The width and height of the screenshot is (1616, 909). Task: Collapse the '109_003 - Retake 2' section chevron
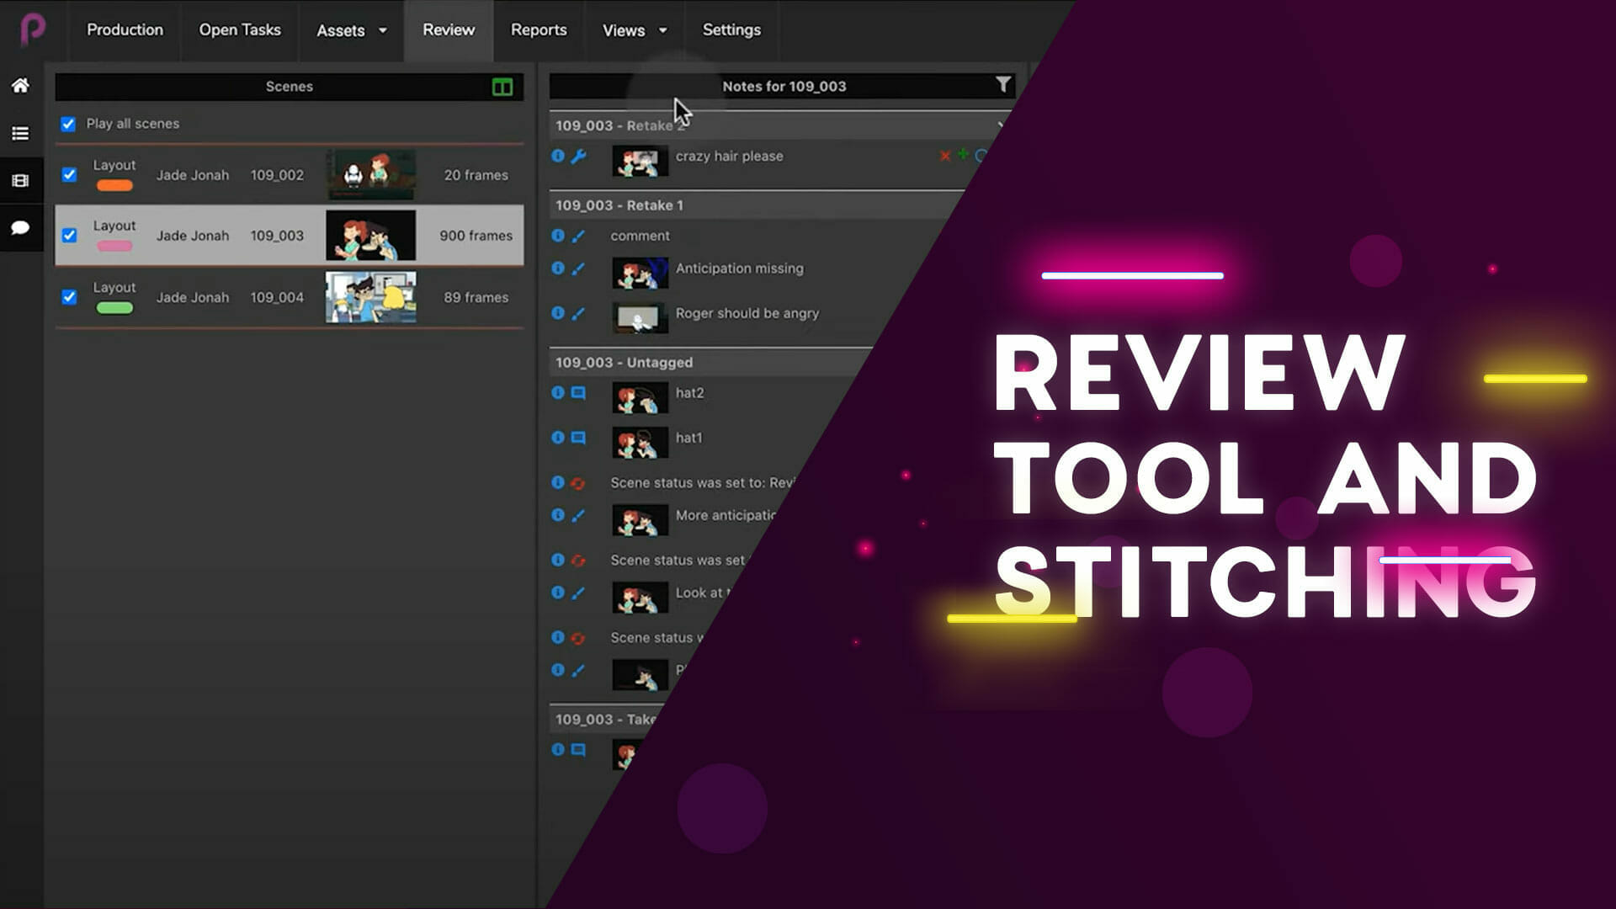(1000, 125)
